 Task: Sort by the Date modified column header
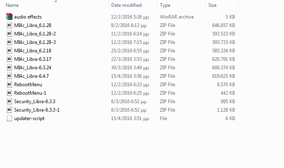tap(126, 5)
